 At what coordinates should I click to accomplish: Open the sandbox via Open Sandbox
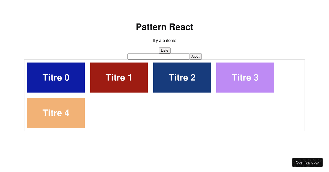307,162
